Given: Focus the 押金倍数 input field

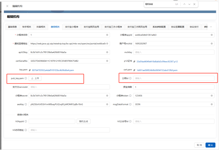Looking at the screenshot, I should (x=174, y=87).
